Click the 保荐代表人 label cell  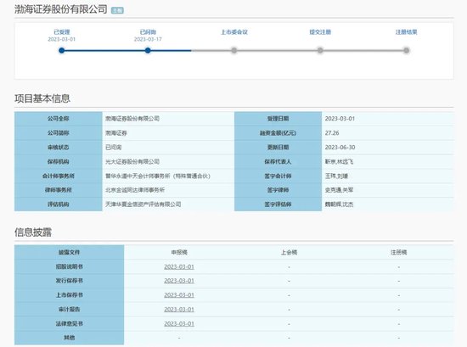click(x=278, y=161)
